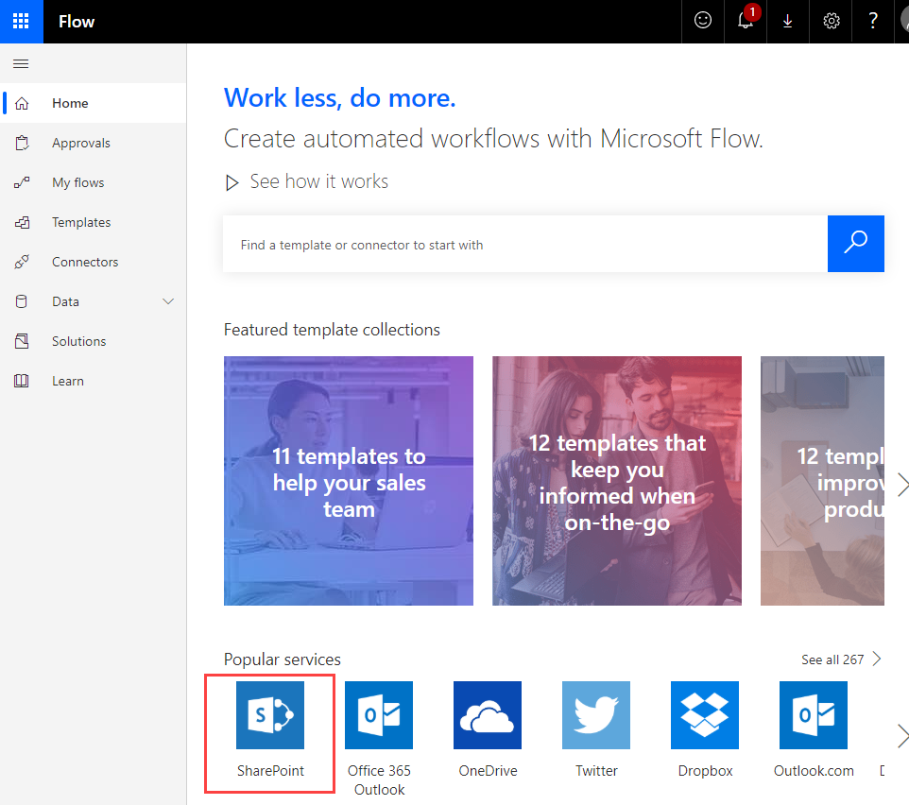Click the Outlook.com label

point(814,771)
